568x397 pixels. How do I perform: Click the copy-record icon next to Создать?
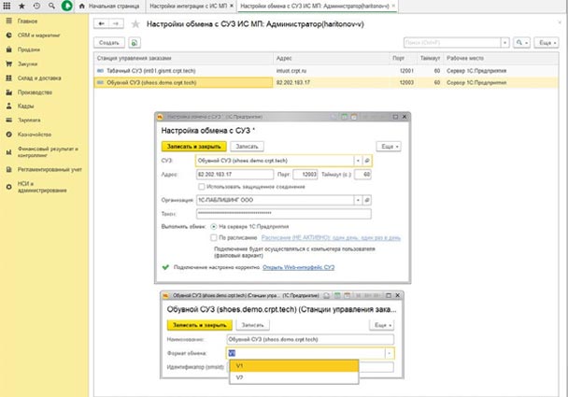click(135, 43)
